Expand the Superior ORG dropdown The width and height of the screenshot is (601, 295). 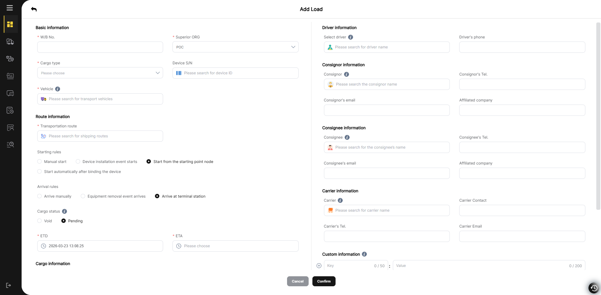point(235,47)
